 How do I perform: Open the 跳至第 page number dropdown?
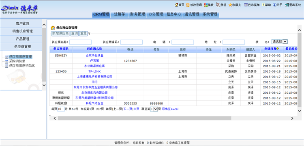[154, 109]
